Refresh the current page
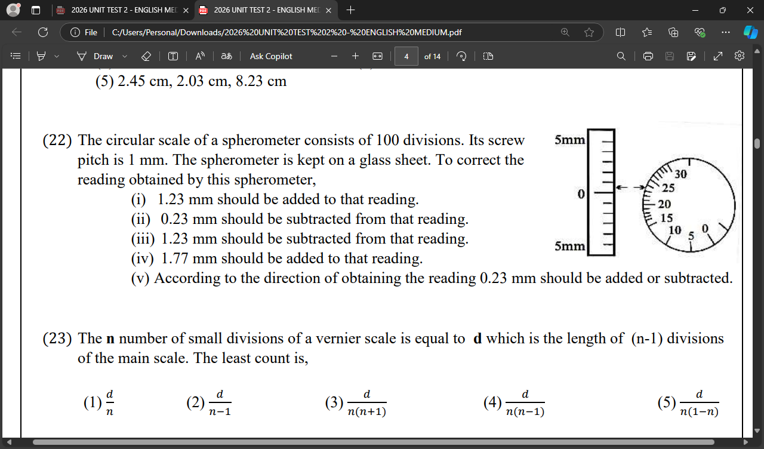 (x=43, y=32)
